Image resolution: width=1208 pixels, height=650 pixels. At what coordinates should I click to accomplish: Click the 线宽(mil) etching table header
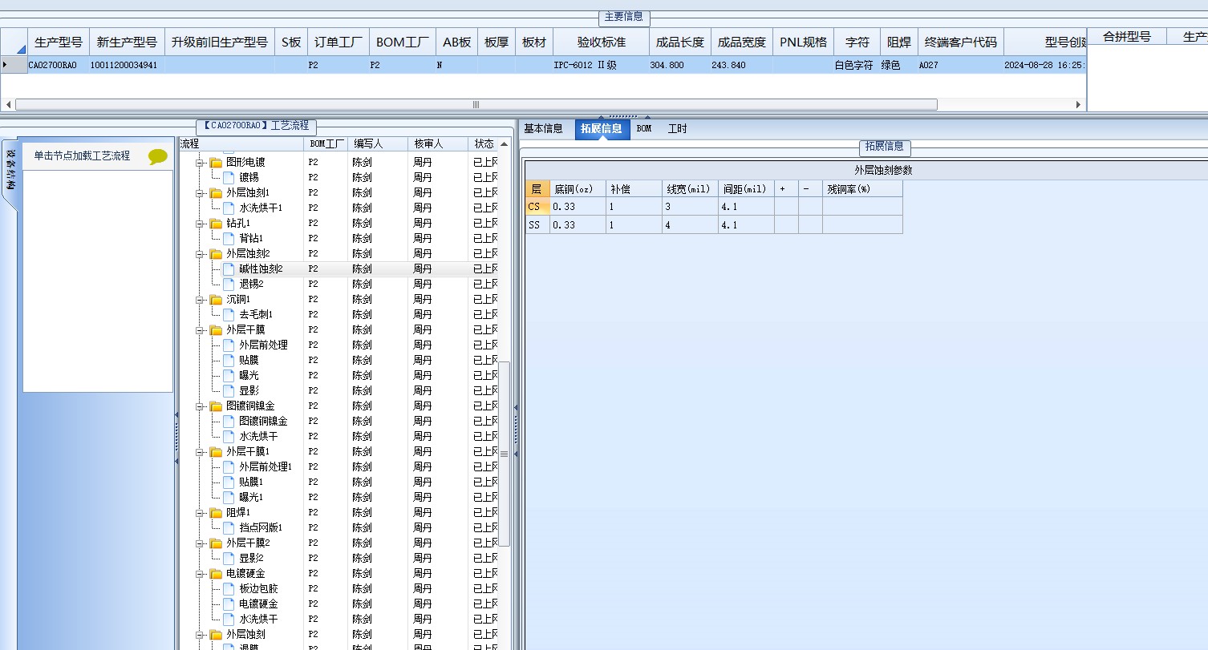click(689, 189)
